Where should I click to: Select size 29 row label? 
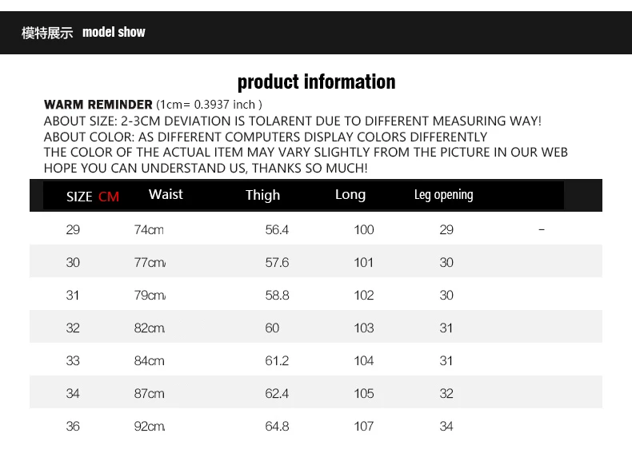tap(73, 230)
